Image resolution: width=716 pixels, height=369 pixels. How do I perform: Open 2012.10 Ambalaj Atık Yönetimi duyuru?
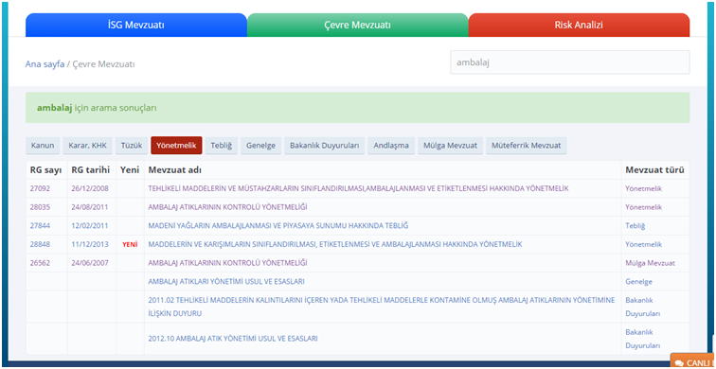pos(233,339)
